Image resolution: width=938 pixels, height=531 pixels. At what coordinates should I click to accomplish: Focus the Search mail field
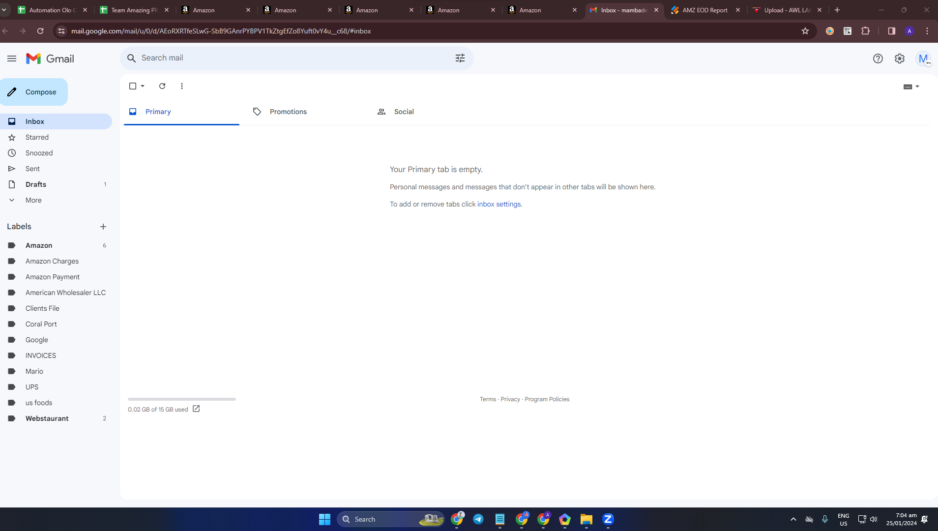tap(297, 59)
